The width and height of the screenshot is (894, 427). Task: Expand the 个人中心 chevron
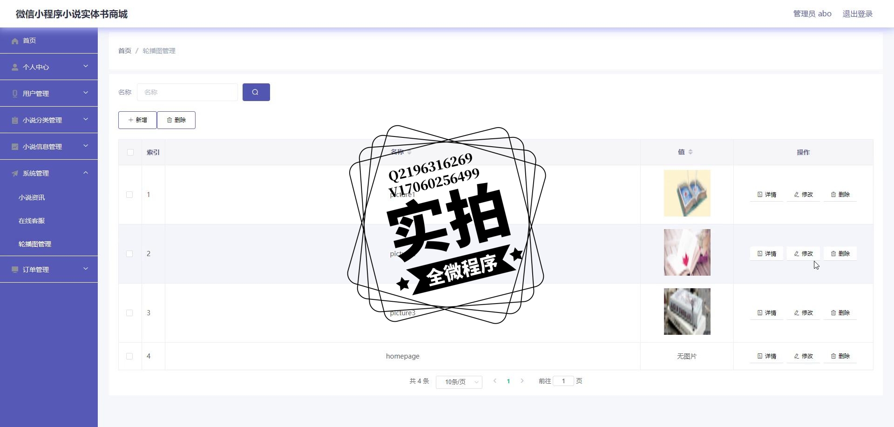click(x=86, y=67)
